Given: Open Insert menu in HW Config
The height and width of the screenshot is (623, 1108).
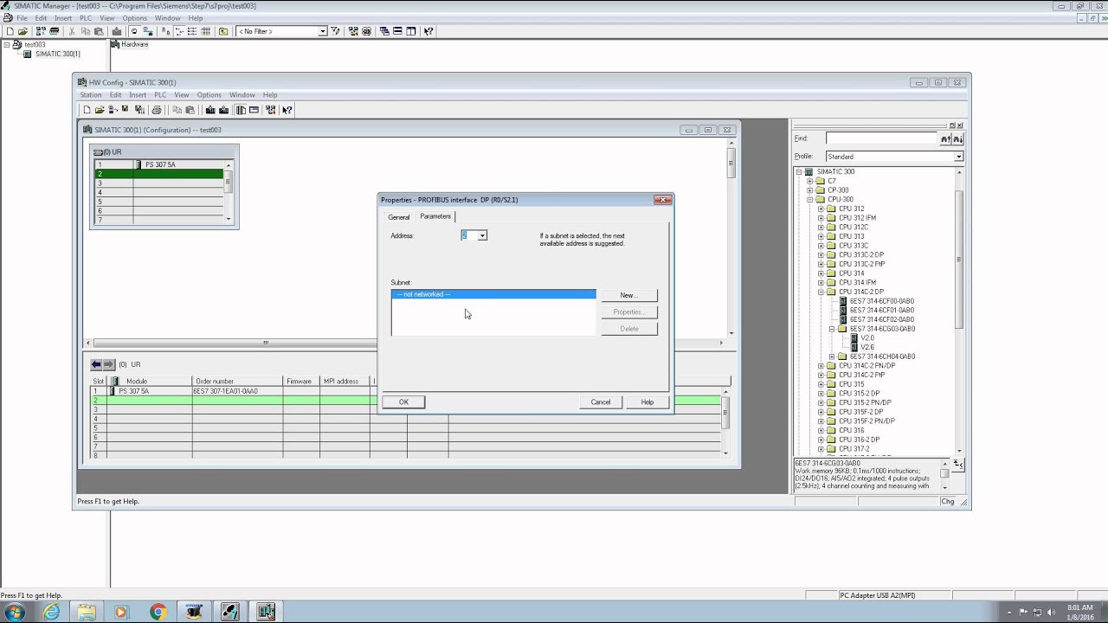Looking at the screenshot, I should pos(138,95).
